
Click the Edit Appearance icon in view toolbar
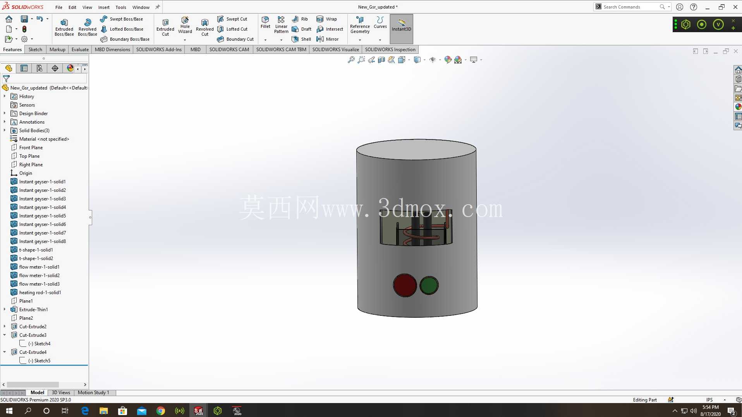coord(448,60)
